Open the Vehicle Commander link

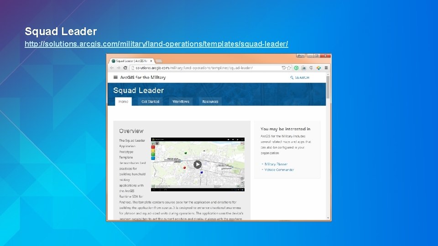point(279,169)
